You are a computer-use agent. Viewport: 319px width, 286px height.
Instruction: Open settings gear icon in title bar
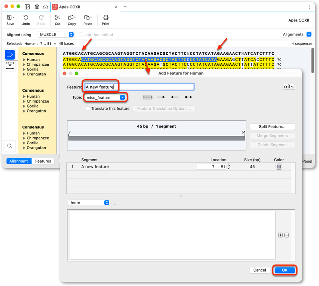pyautogui.click(x=37, y=7)
